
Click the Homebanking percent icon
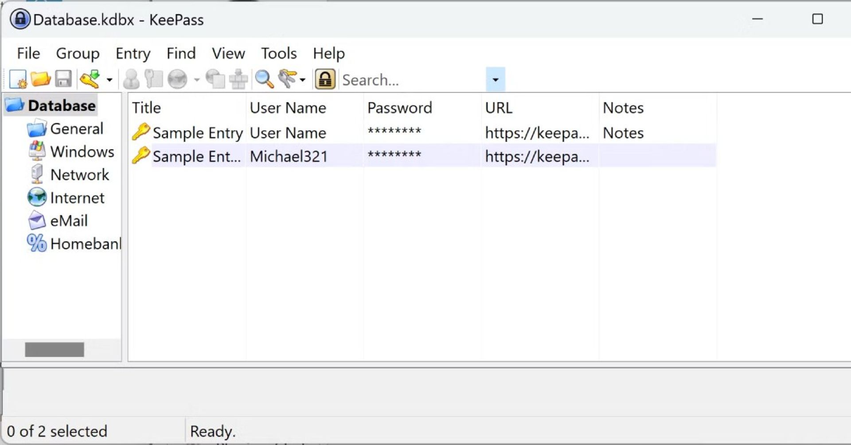click(x=37, y=244)
